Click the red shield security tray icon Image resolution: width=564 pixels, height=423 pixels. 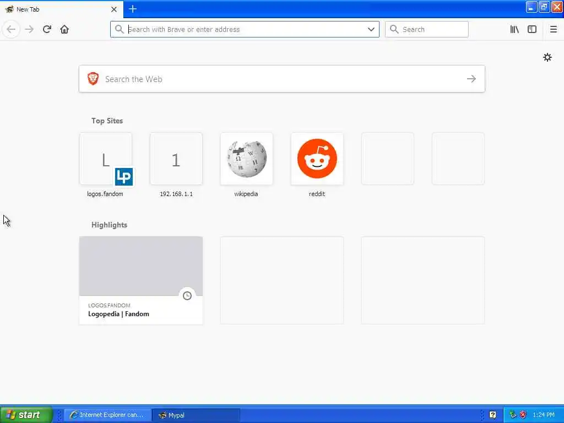click(x=523, y=415)
